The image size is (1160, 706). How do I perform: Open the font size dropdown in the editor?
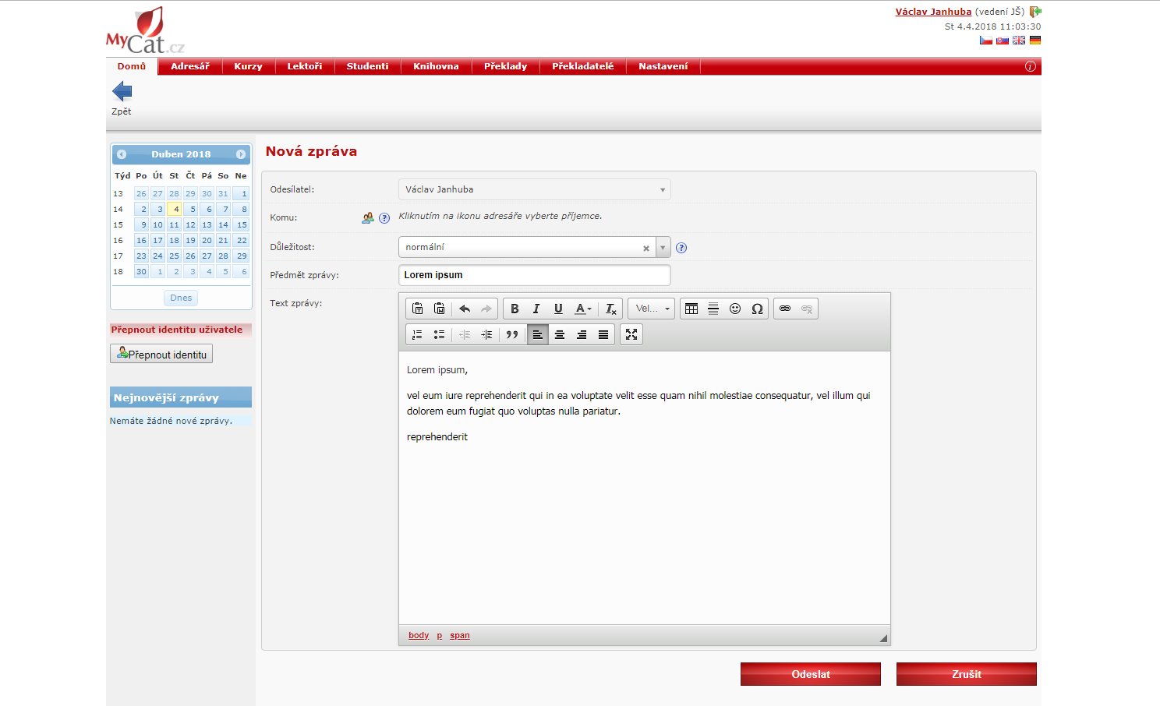coord(652,309)
